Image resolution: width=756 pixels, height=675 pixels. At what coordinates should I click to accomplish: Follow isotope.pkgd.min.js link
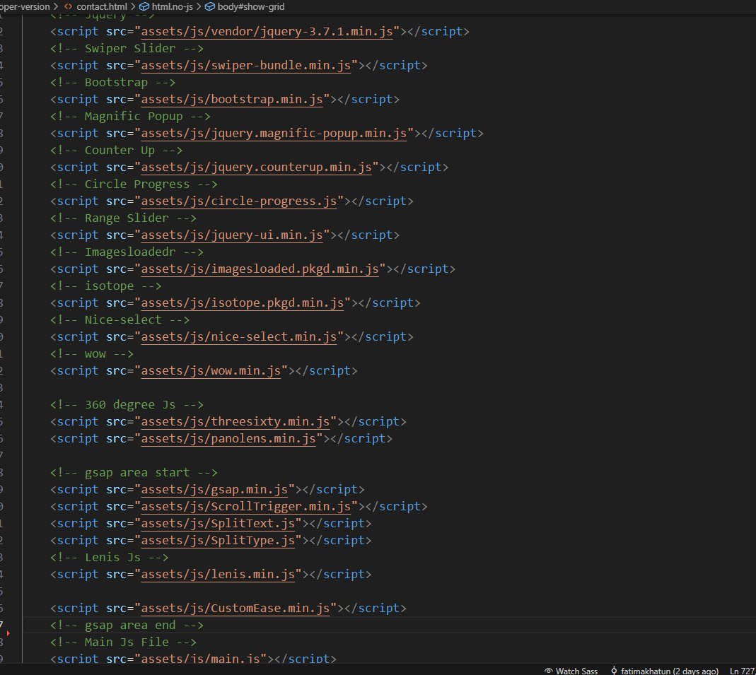[243, 303]
